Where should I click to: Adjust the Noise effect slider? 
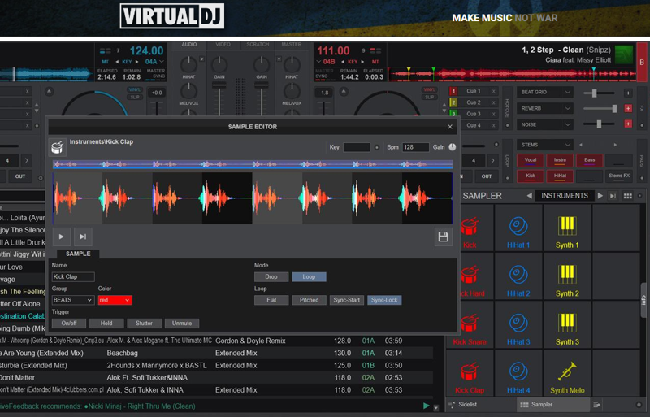coord(599,124)
